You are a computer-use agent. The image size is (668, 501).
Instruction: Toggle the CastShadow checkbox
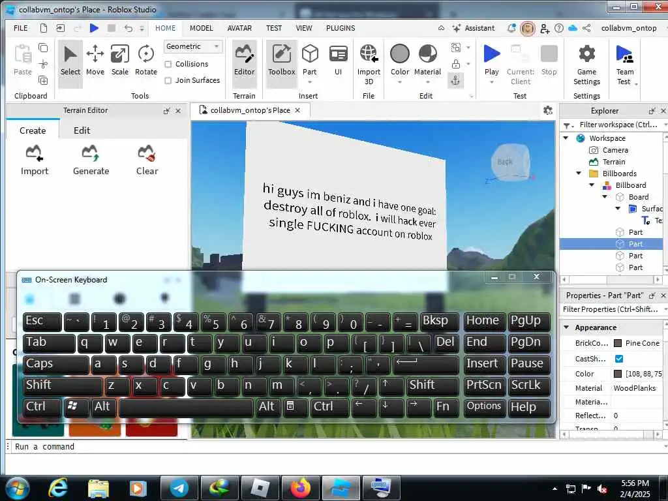619,359
